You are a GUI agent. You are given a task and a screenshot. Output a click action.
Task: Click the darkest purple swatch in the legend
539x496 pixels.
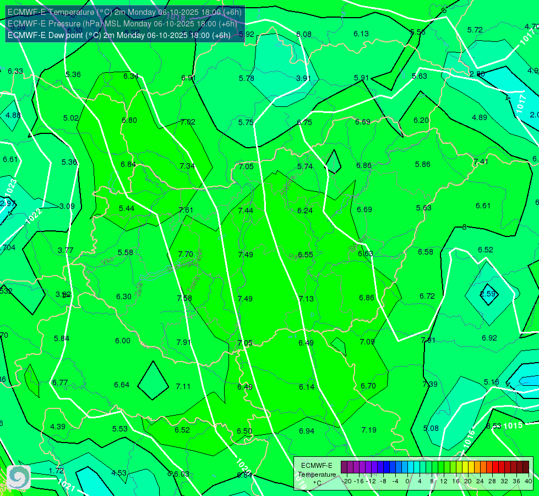(344, 467)
